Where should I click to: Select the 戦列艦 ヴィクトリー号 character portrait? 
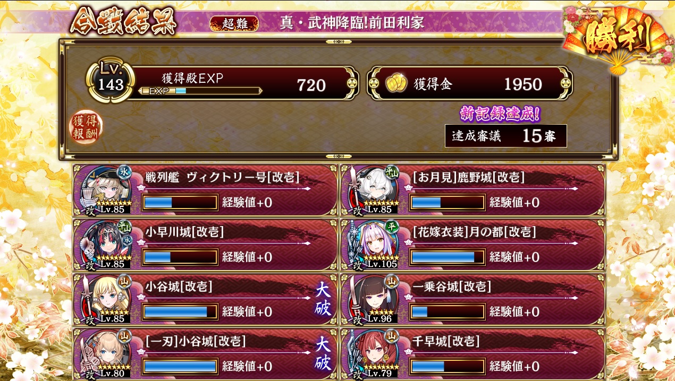[x=105, y=190]
